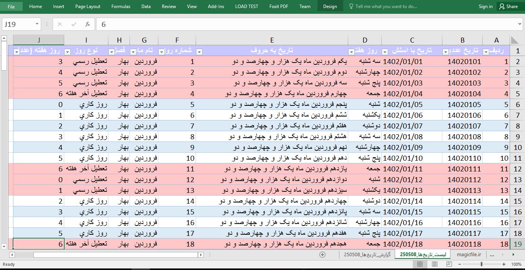Switch to Normal view in status bar
Viewport: 525px width, 270px height.
(x=420, y=264)
